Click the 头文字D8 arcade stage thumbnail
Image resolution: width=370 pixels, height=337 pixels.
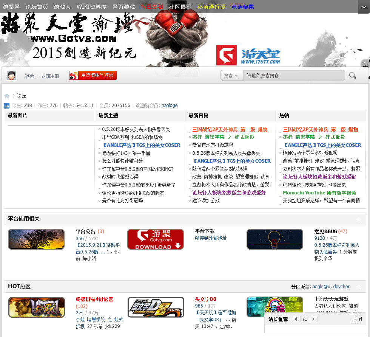pyautogui.click(x=156, y=307)
